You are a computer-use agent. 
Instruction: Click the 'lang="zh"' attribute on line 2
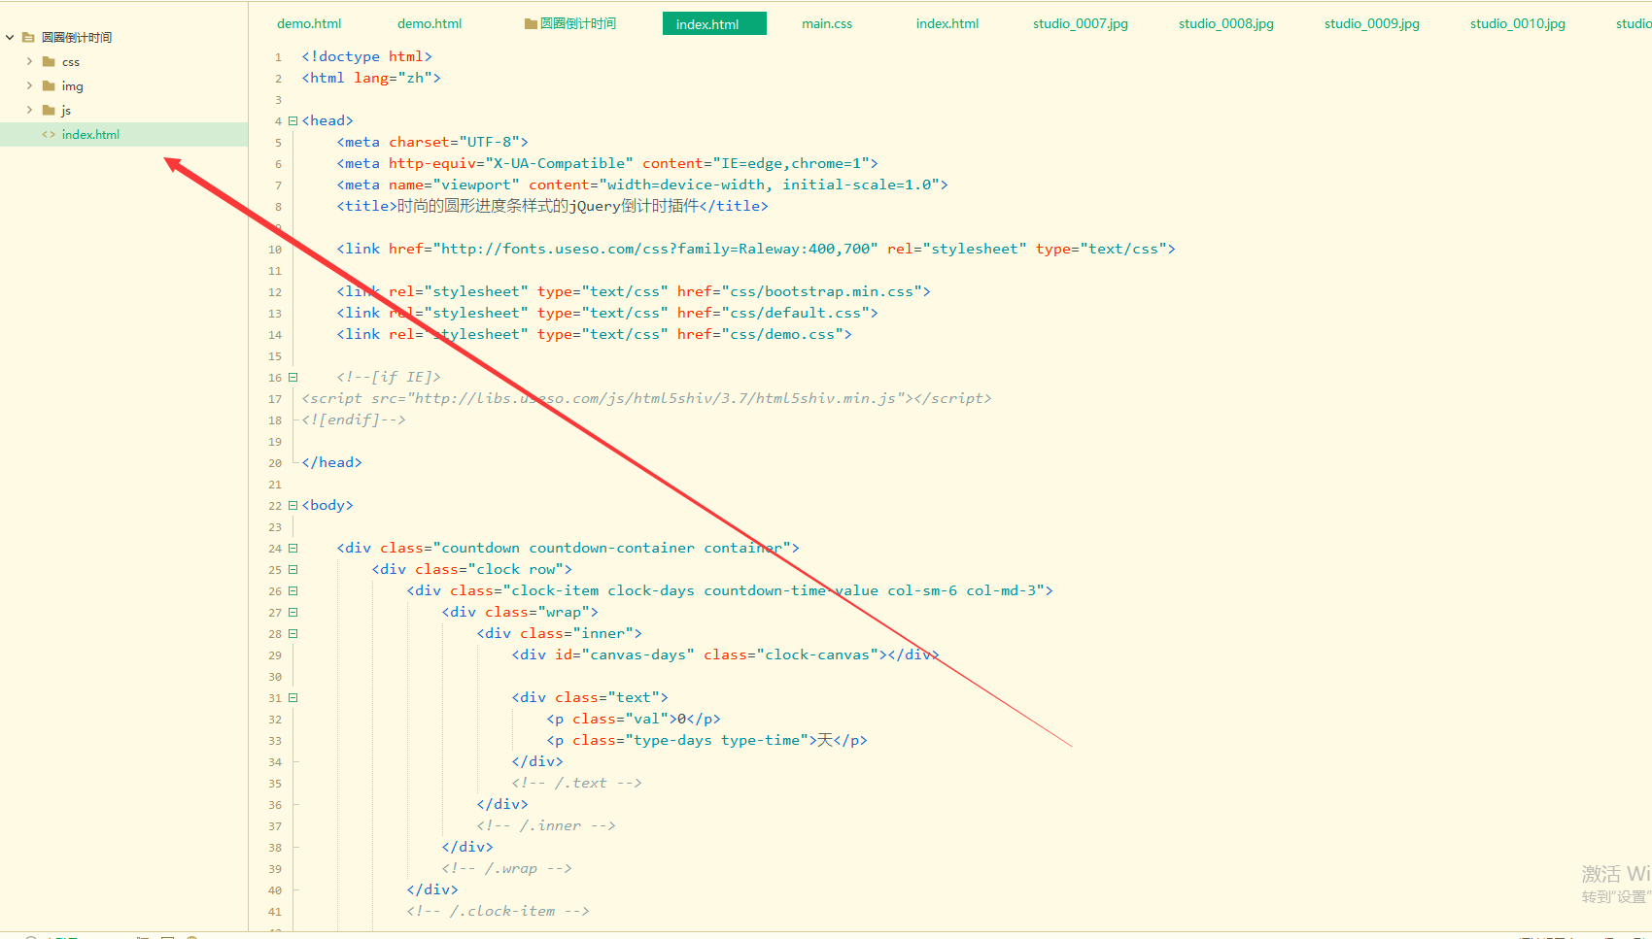tap(393, 78)
